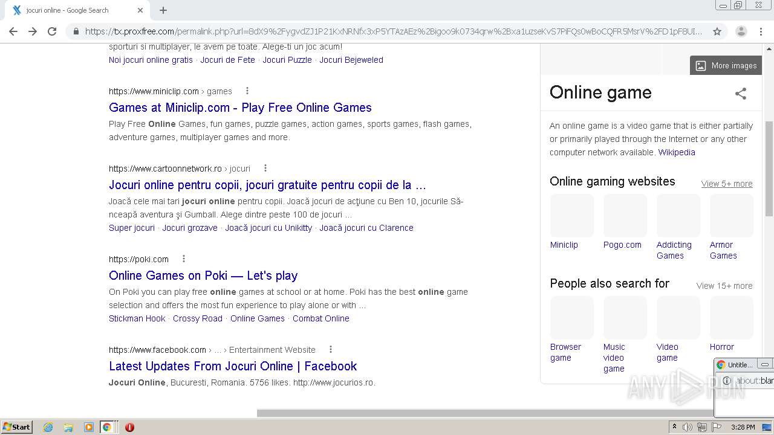
Task: Open Jocuri Puzzle sitelink
Action: point(287,60)
